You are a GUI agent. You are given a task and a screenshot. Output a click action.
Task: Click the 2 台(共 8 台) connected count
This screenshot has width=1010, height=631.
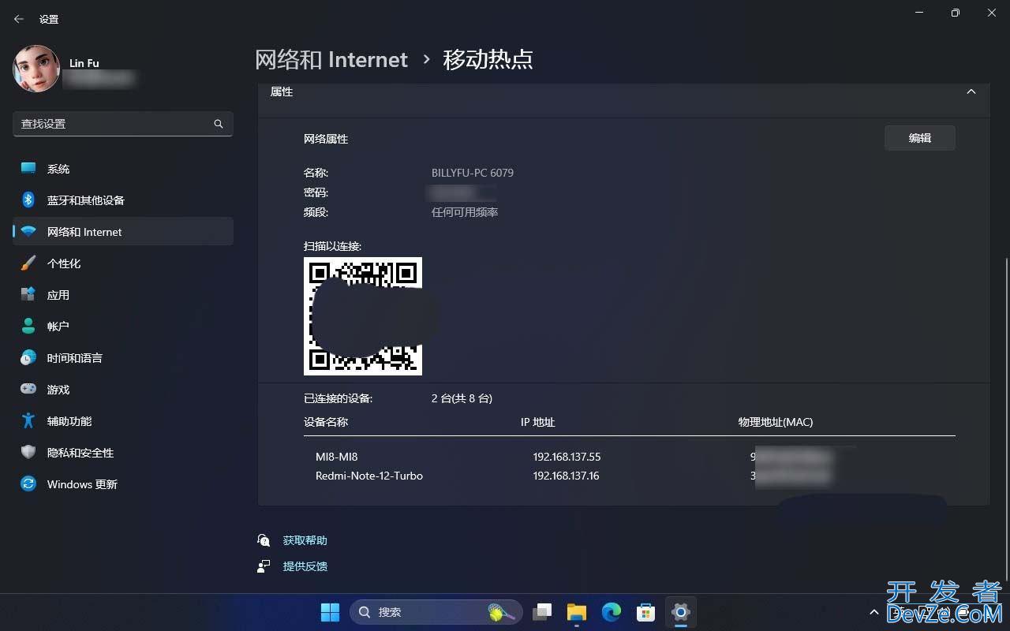(462, 398)
